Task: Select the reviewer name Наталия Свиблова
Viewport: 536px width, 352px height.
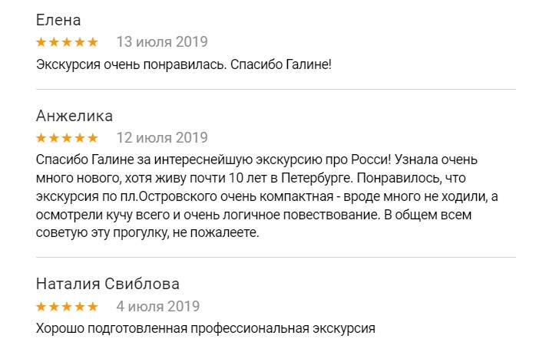Action: pyautogui.click(x=108, y=285)
